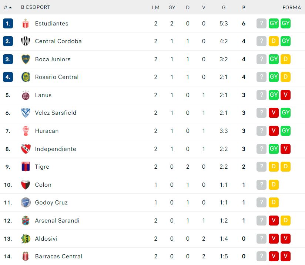
Task: Click the Independiente club crest
Action: coord(26,149)
